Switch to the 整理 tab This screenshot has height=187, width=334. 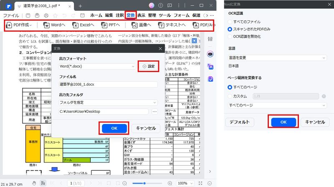(152, 15)
